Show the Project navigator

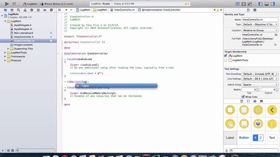(6, 10)
